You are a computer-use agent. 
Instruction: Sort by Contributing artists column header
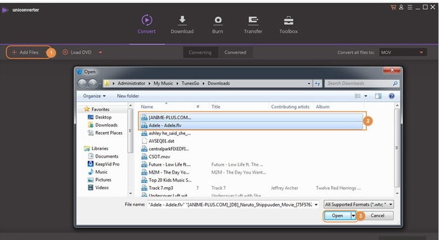290,107
